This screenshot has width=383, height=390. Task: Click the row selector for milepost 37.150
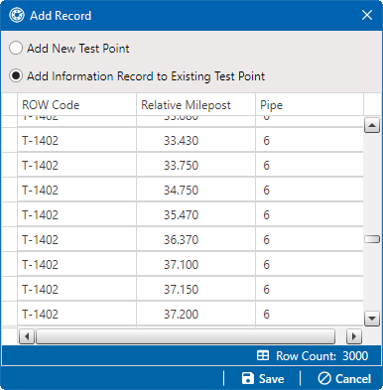[x=9, y=290]
